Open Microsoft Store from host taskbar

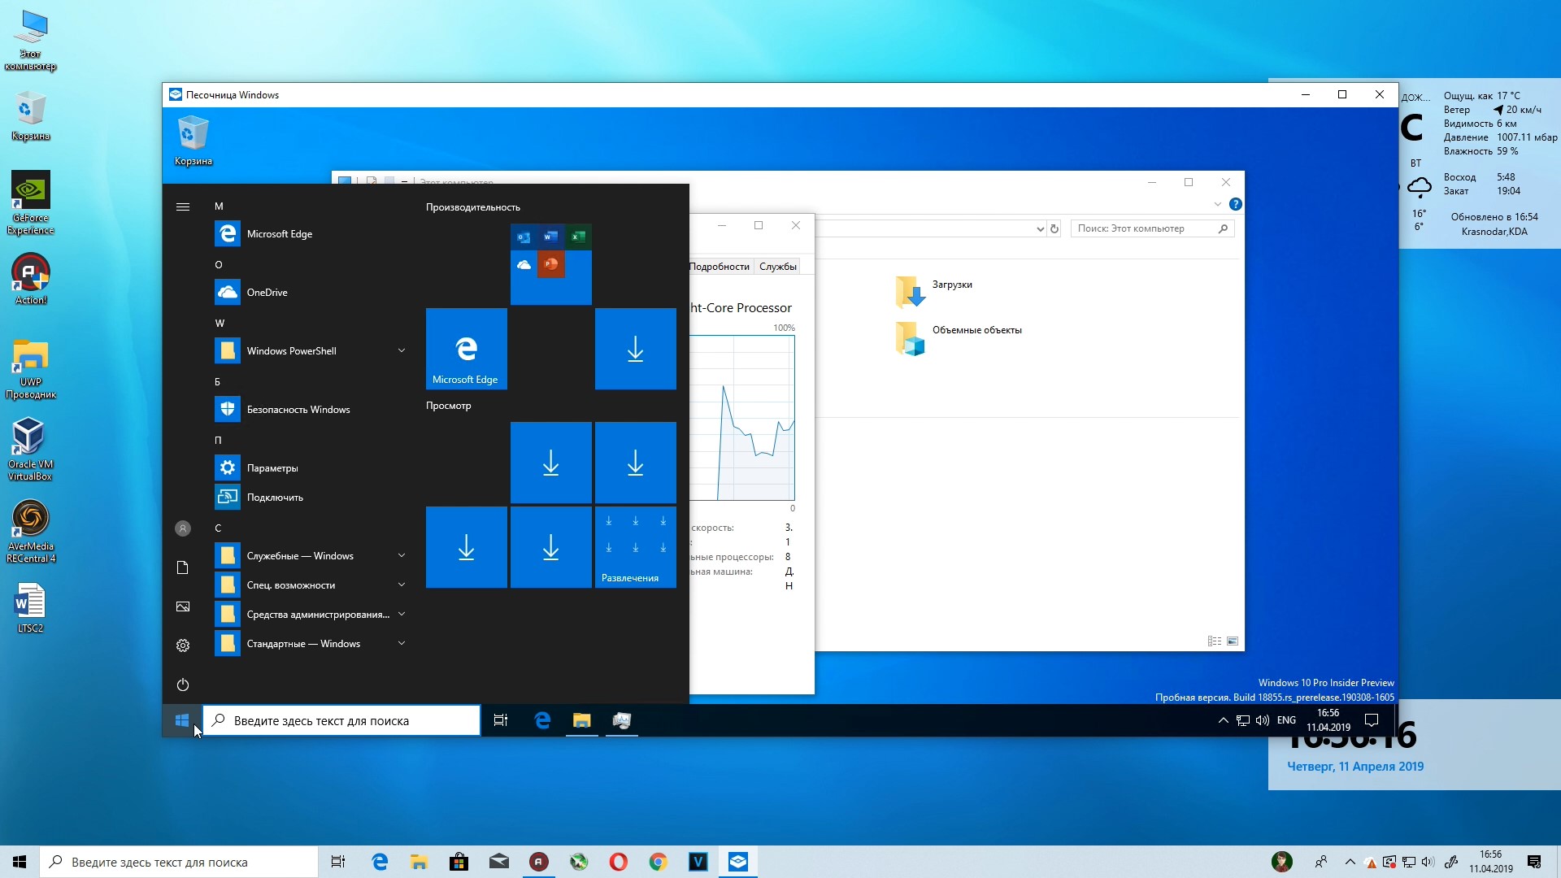click(x=459, y=862)
